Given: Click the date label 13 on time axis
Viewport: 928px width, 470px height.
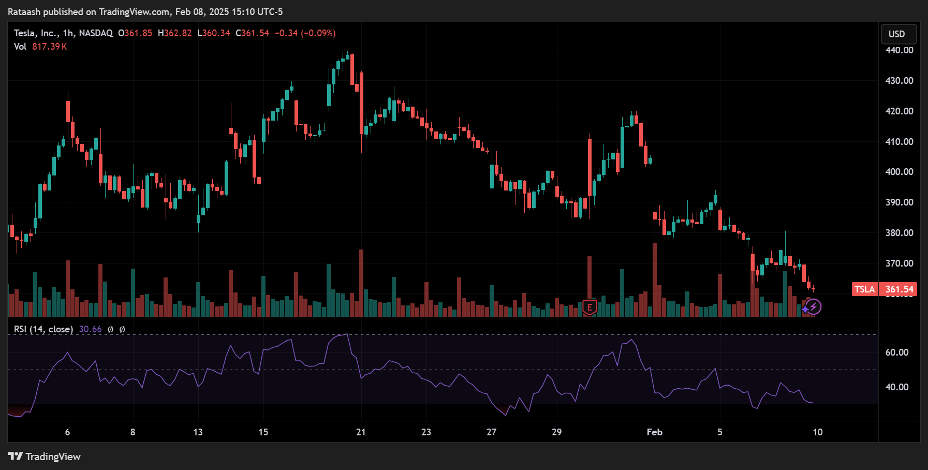Looking at the screenshot, I should (x=198, y=432).
